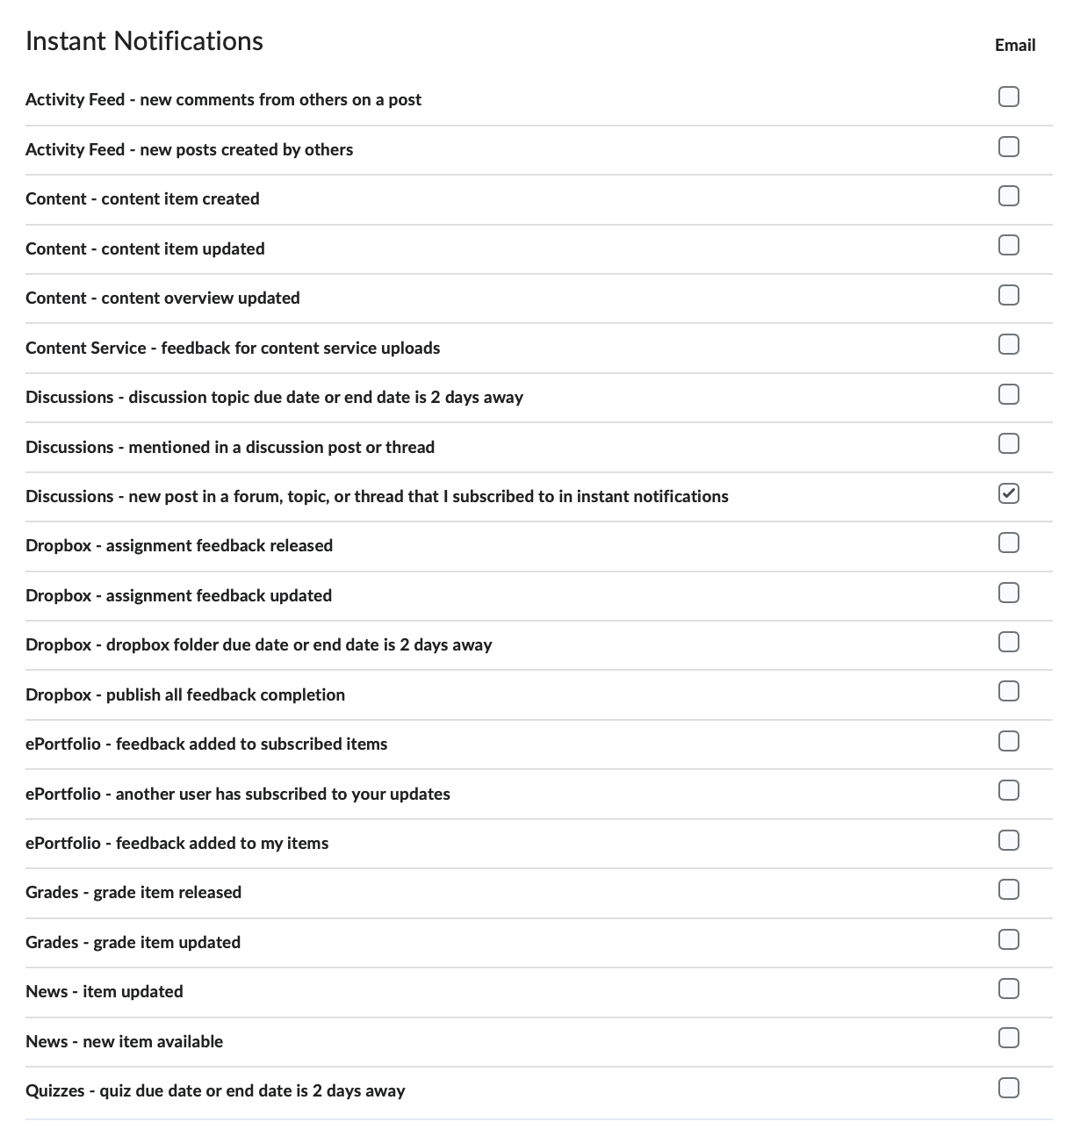Enable grade item updated email alerts
This screenshot has width=1073, height=1129.
click(1008, 939)
